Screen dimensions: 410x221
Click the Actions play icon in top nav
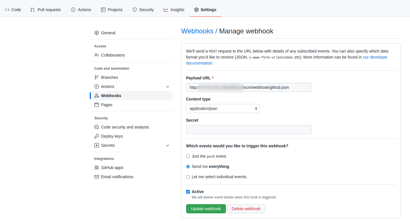tap(73, 10)
